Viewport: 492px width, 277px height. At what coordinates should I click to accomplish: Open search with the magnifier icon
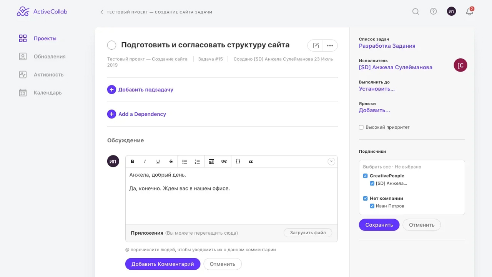416,12
